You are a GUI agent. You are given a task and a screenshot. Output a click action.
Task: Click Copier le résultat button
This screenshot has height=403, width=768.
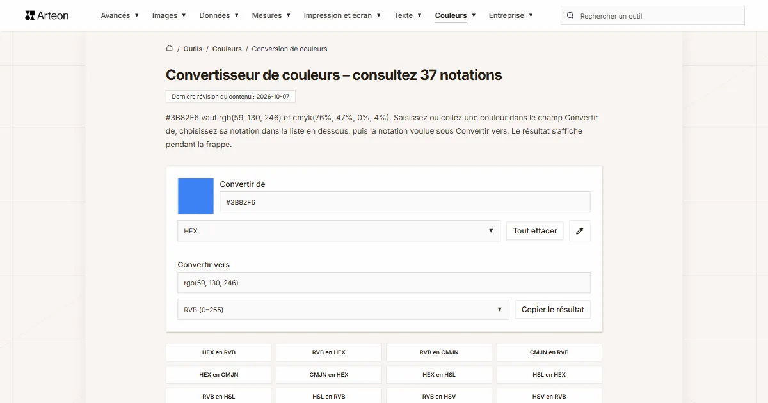pyautogui.click(x=553, y=310)
